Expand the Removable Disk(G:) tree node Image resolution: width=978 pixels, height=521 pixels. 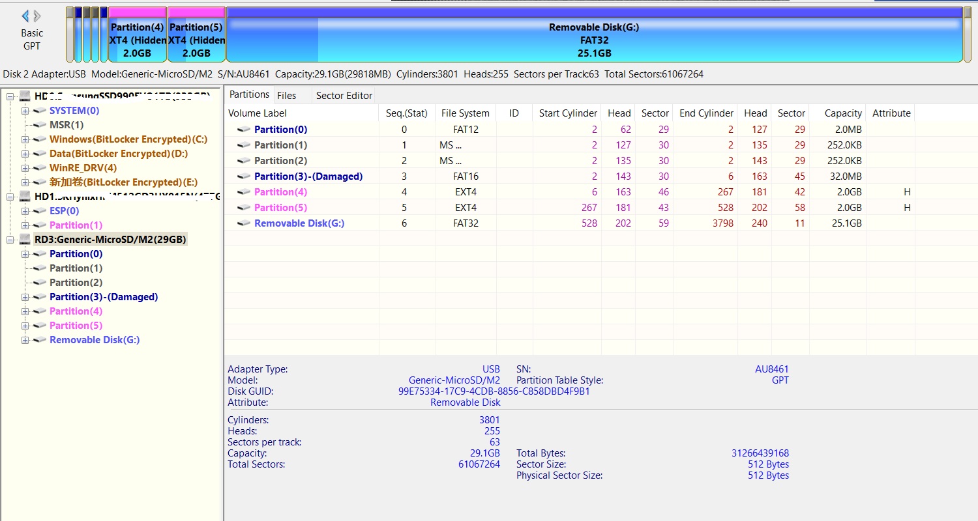[25, 340]
